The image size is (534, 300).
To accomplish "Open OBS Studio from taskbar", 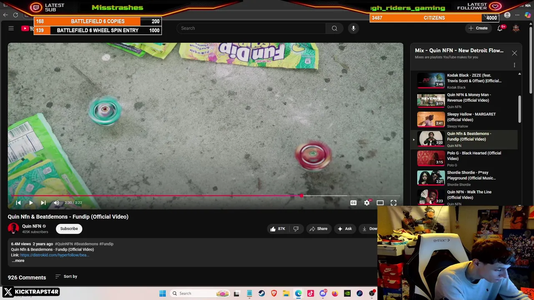I will (372, 293).
